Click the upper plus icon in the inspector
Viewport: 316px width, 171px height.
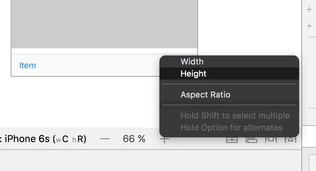click(309, 10)
